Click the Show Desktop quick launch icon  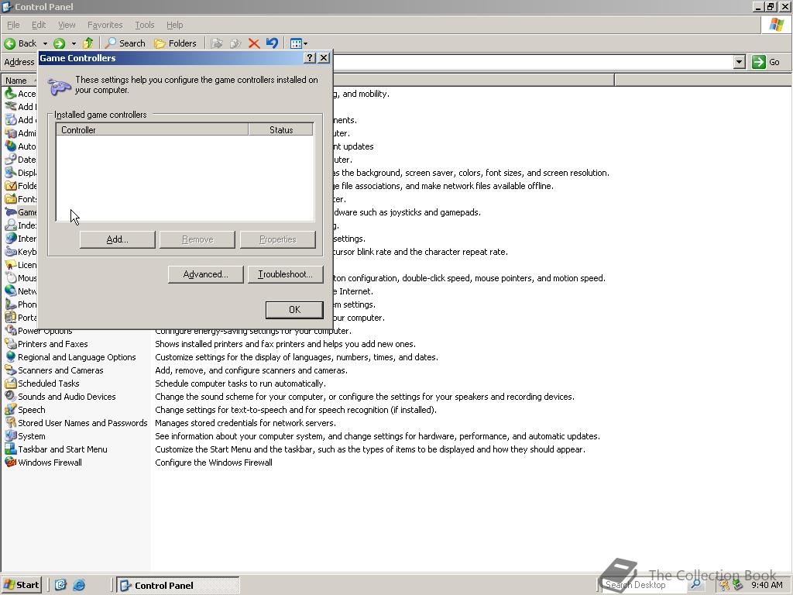click(60, 585)
